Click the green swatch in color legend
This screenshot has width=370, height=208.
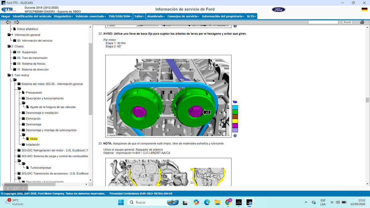coord(235,112)
